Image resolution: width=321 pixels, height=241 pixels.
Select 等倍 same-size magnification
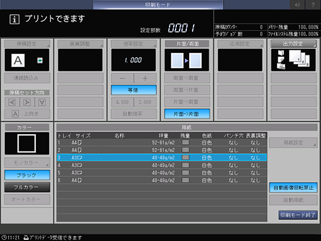pos(133,90)
